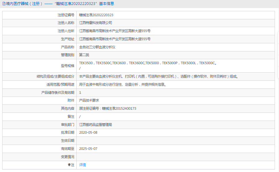Click the 其他内容 label
This screenshot has width=279, height=172.
[x=68, y=108]
